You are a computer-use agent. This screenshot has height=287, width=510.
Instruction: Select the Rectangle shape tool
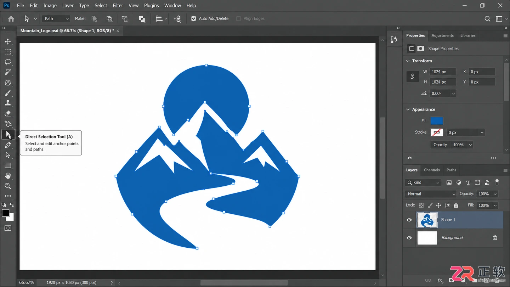[x=8, y=165]
